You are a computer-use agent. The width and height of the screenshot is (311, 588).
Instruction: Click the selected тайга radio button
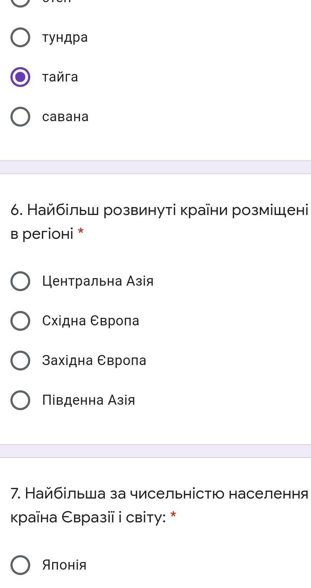20,77
